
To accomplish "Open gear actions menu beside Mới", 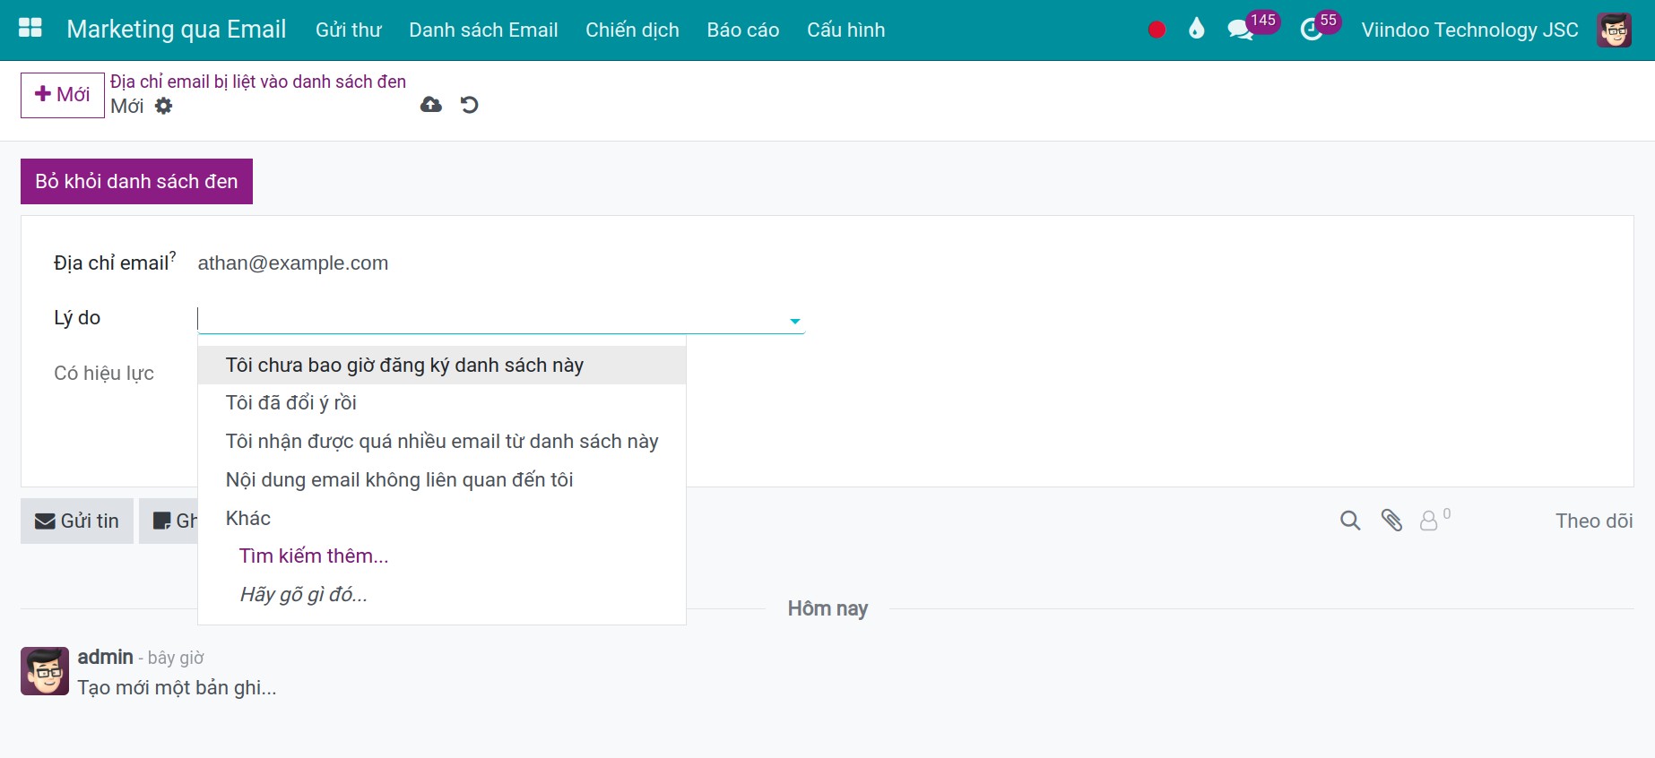I will coord(163,106).
